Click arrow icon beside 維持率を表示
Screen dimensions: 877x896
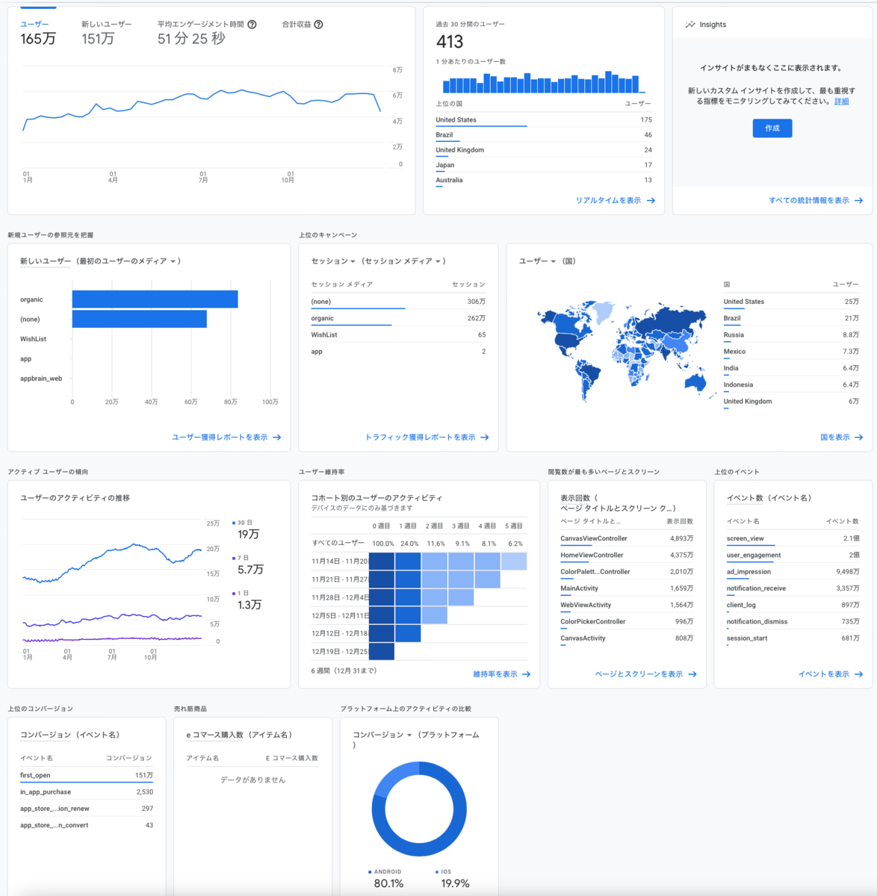[x=527, y=674]
